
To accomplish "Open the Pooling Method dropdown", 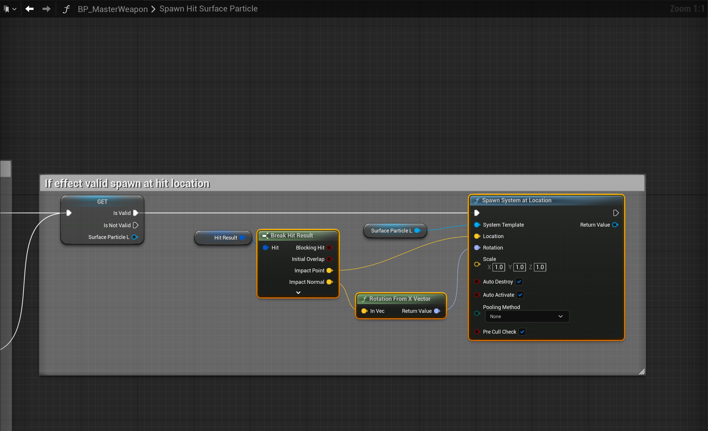I will tap(527, 316).
